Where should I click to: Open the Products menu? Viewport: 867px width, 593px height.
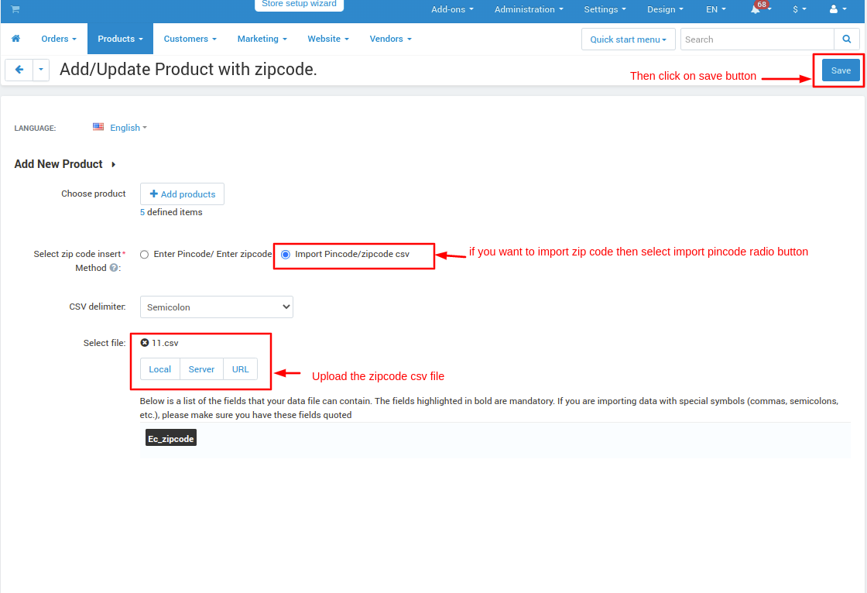point(120,39)
